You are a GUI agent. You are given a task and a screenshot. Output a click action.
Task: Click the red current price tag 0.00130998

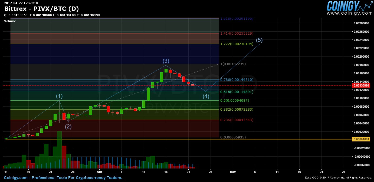tap(361, 85)
